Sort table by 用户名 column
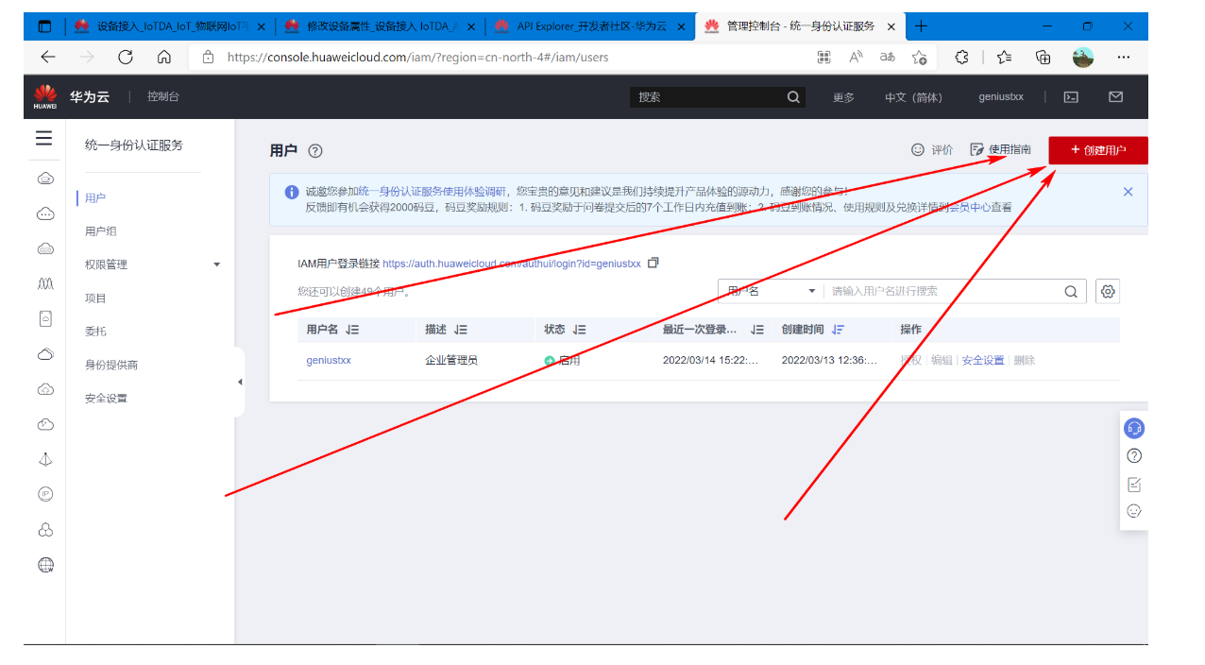The height and width of the screenshot is (665, 1205). 352,330
